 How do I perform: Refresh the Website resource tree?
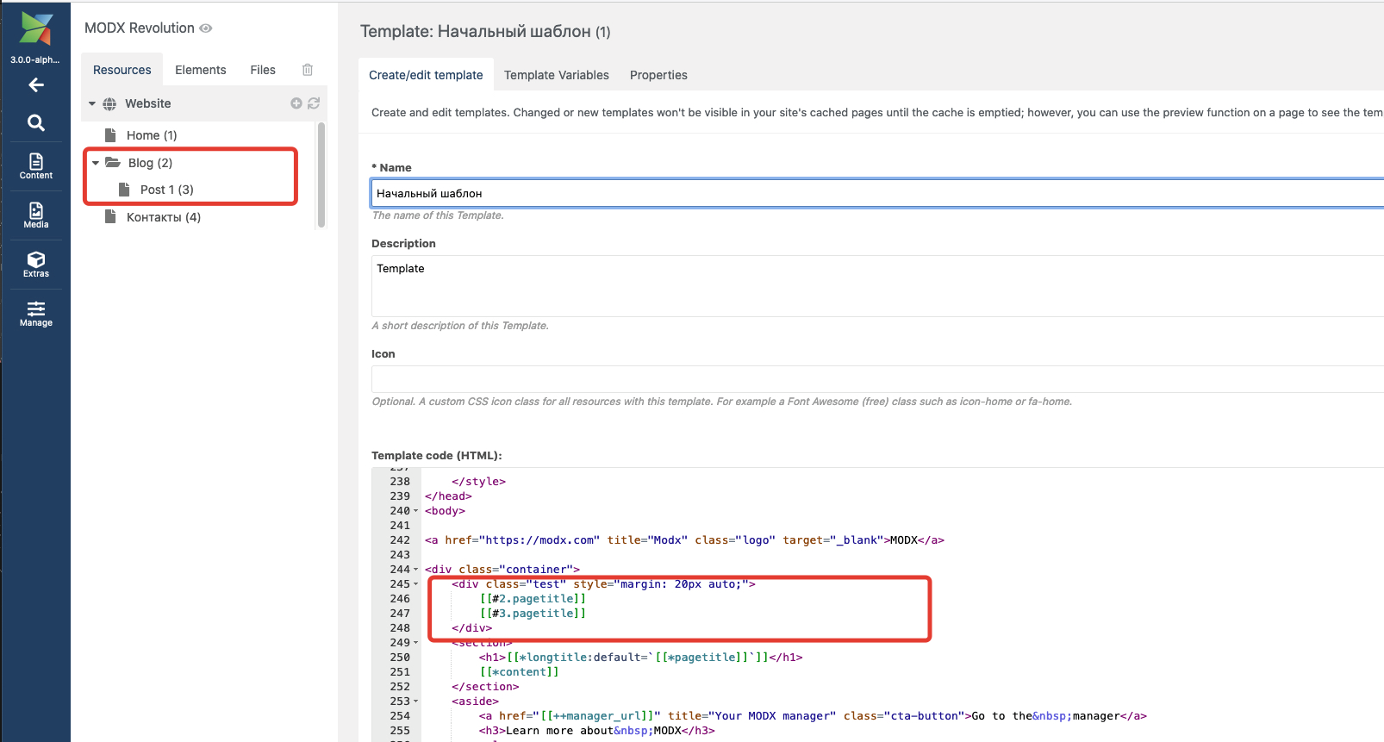(x=314, y=103)
